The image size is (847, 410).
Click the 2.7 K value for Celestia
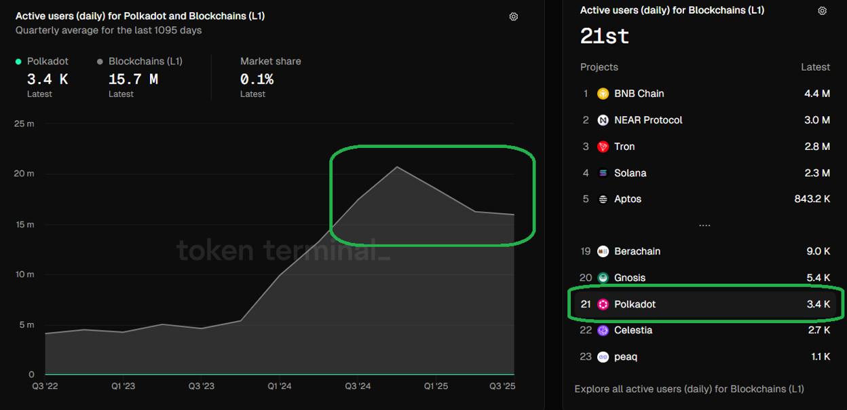click(x=818, y=331)
